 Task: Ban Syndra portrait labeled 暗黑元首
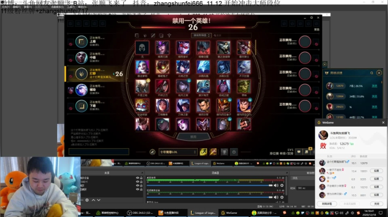163,48
